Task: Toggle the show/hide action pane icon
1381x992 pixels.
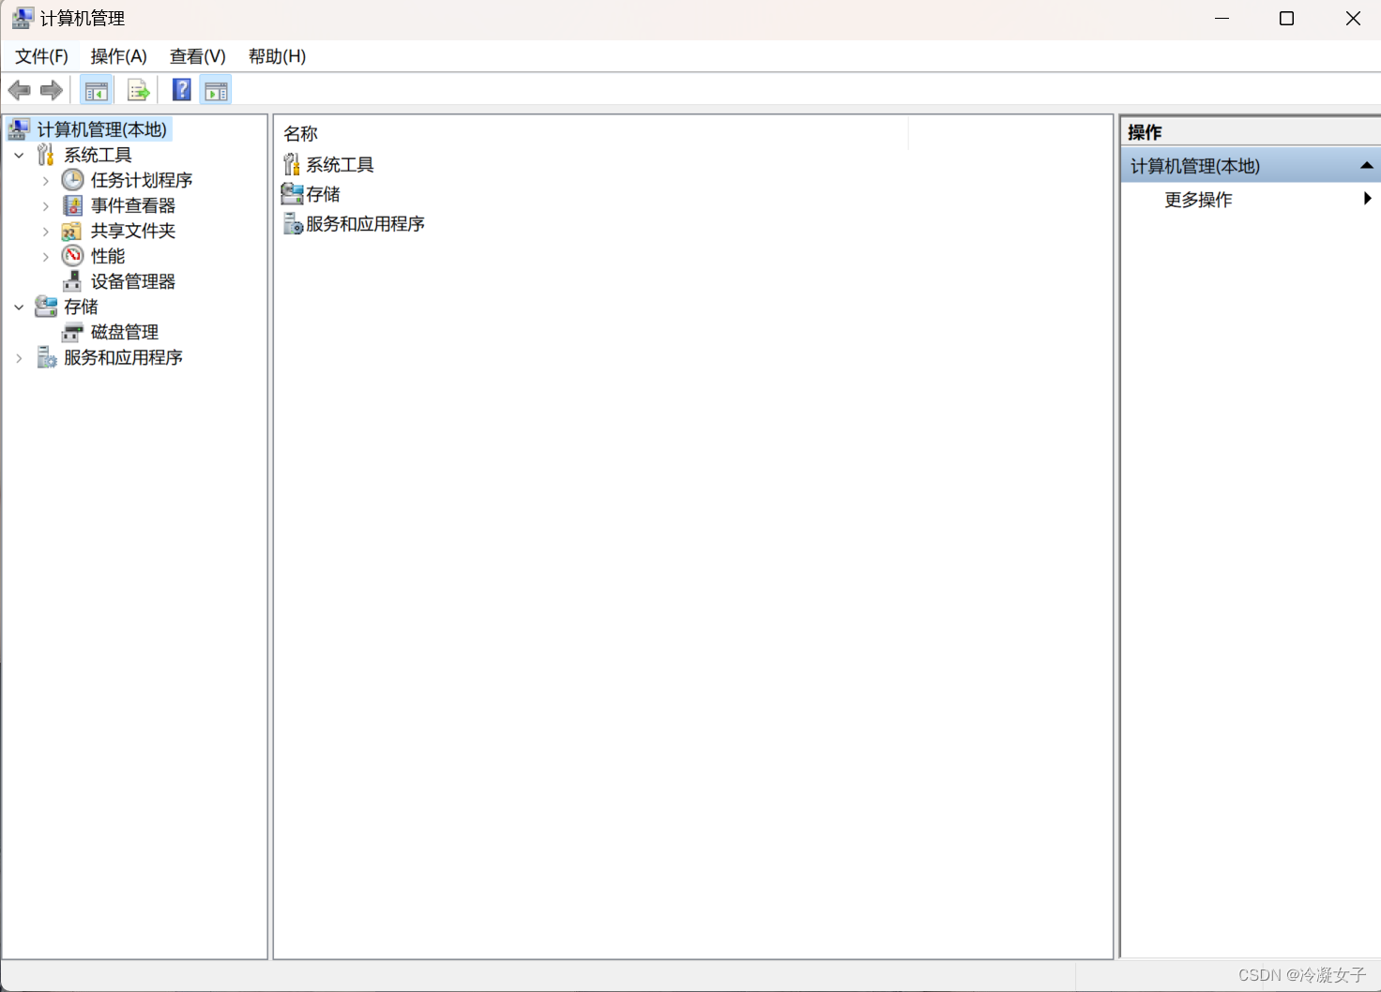Action: click(216, 91)
